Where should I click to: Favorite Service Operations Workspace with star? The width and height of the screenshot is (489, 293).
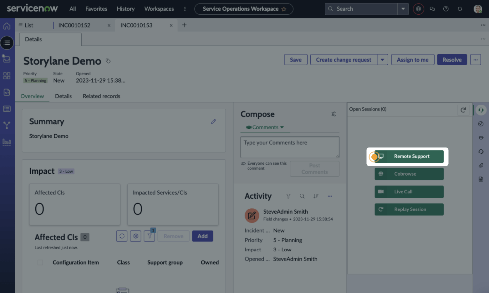coord(284,9)
